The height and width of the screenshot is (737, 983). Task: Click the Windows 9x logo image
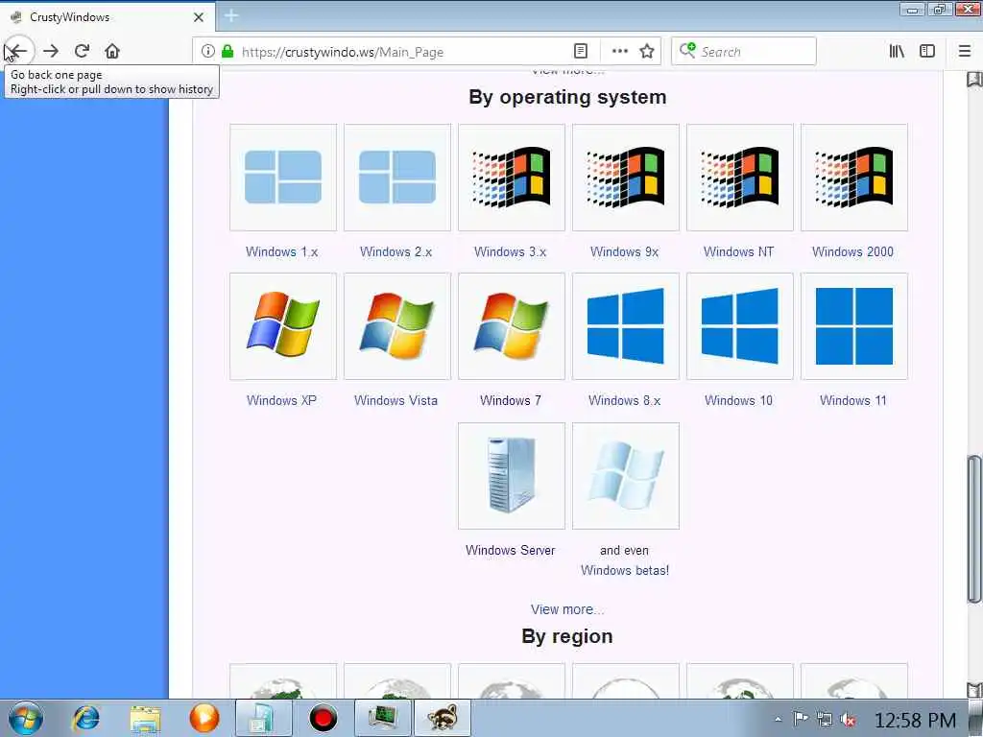coord(625,178)
